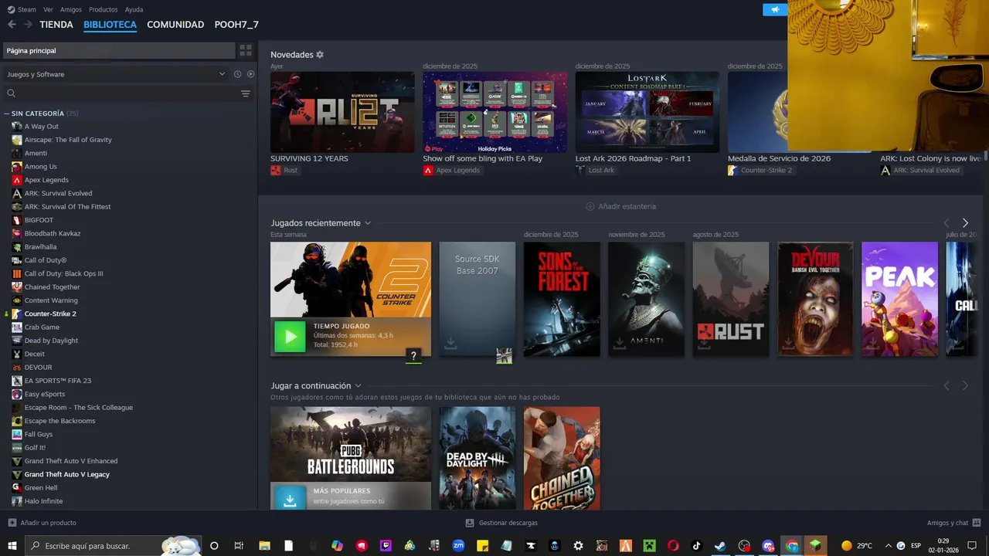Click the Novedades settings gear
The width and height of the screenshot is (989, 556).
click(320, 55)
